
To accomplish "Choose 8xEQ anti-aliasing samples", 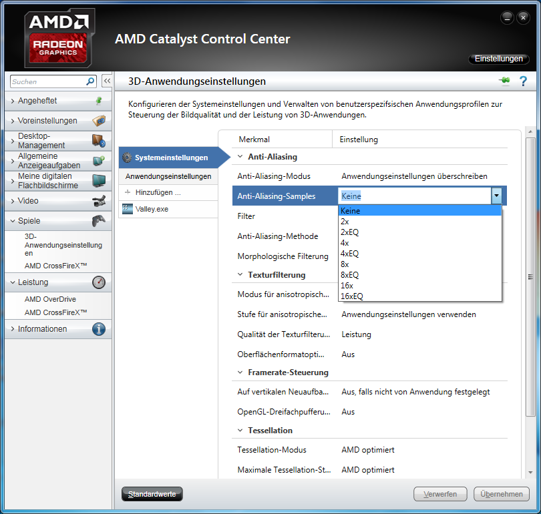I will [420, 275].
